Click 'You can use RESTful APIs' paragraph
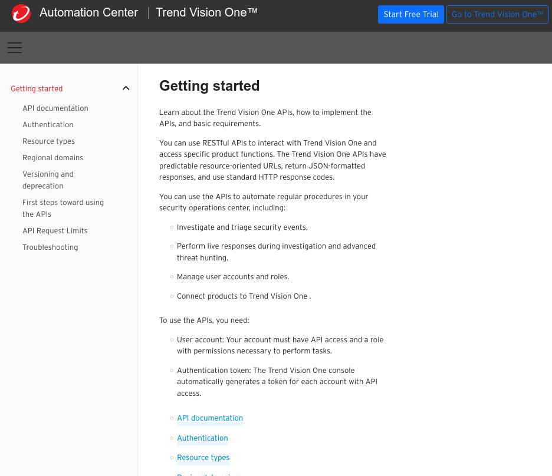This screenshot has height=476, width=552. (272, 160)
